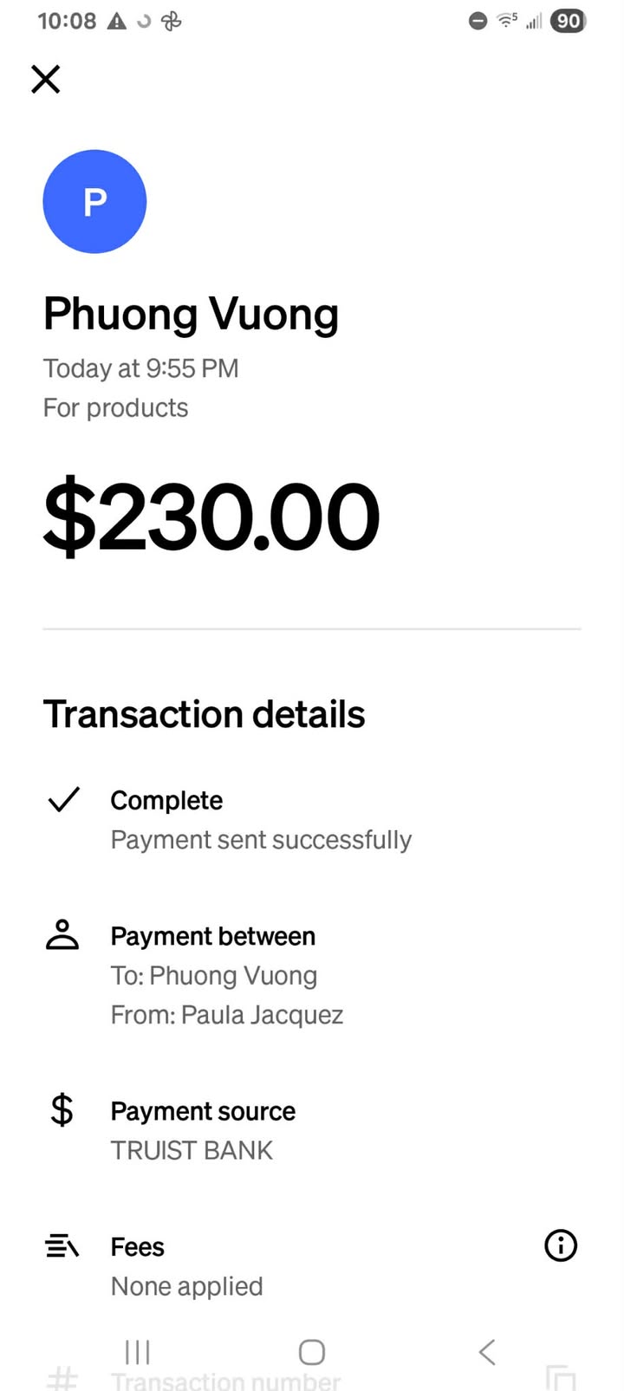Tap the Payment between person icon
Image resolution: width=624 pixels, height=1391 pixels.
click(62, 935)
